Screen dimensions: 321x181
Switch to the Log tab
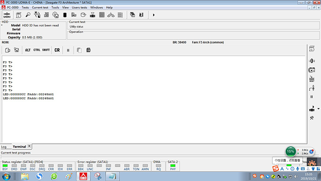pos(3,147)
